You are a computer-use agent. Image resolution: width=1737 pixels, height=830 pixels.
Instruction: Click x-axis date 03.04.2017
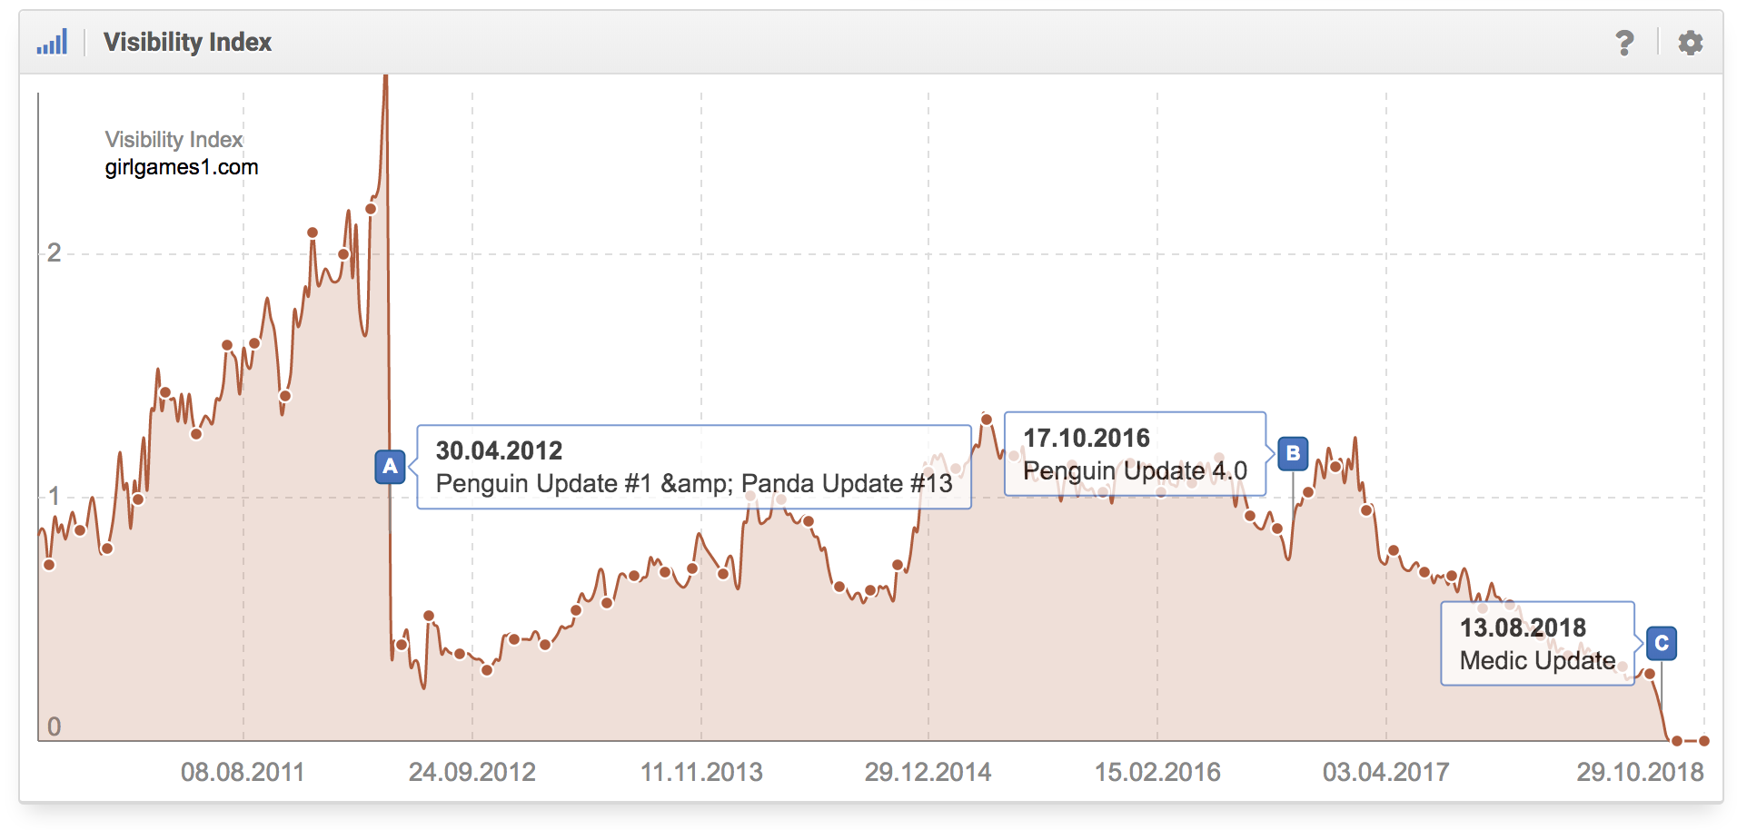[1385, 772]
